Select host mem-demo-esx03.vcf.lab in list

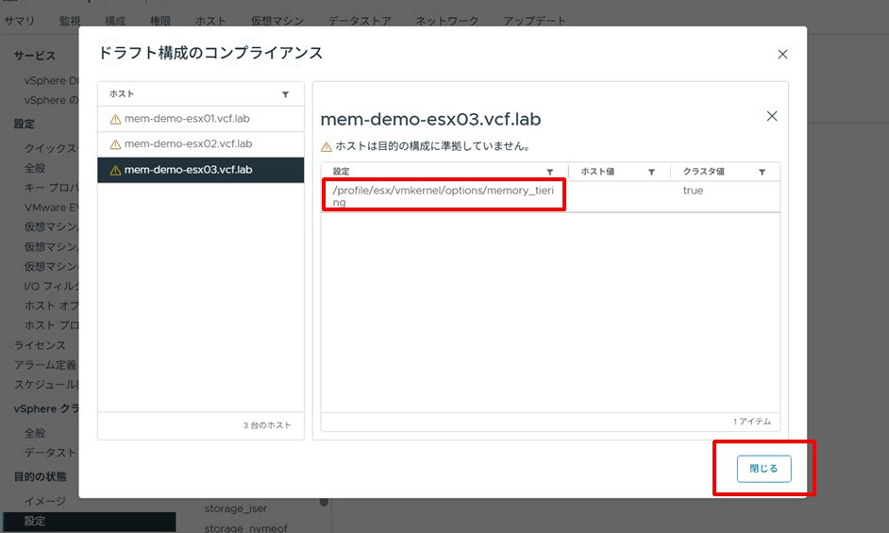[x=188, y=170]
